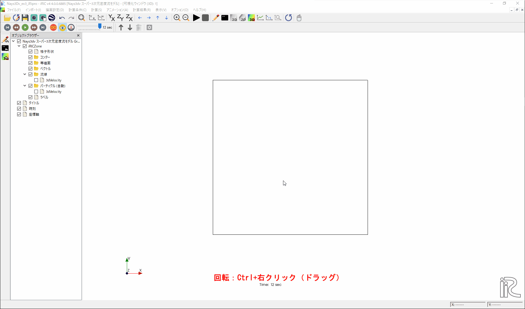This screenshot has width=525, height=309.
Task: Open a project with the folder icon
Action: 7,18
